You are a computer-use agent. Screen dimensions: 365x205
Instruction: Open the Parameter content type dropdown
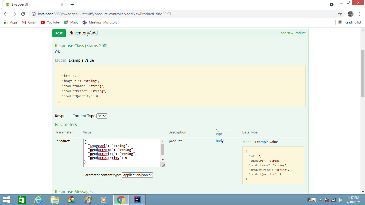[137, 175]
